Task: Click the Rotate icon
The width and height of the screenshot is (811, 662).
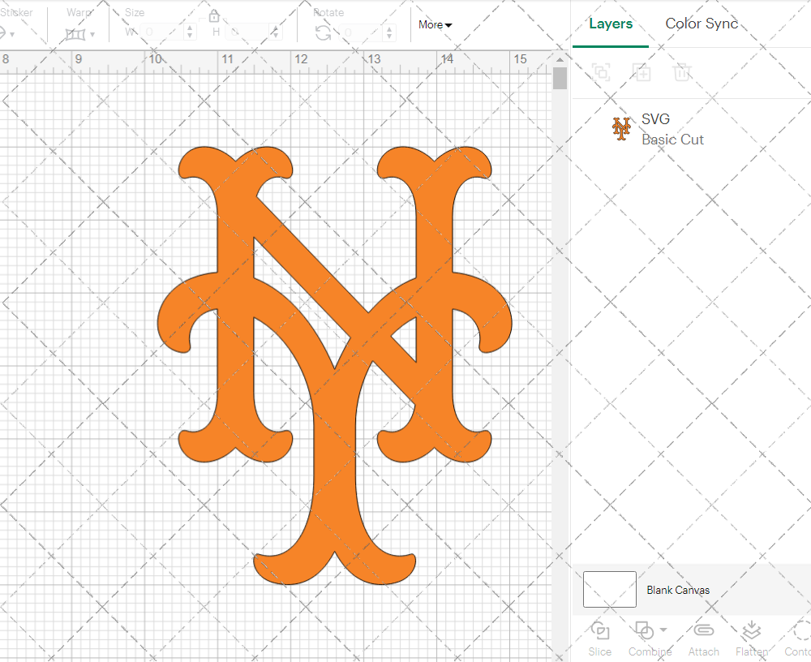Action: click(324, 33)
